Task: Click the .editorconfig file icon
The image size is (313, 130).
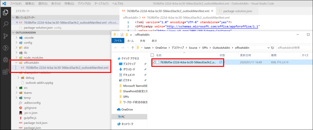Action: click(21, 103)
